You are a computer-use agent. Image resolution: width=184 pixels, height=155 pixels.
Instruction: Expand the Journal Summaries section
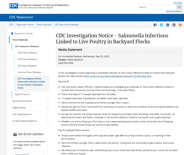[48, 101]
